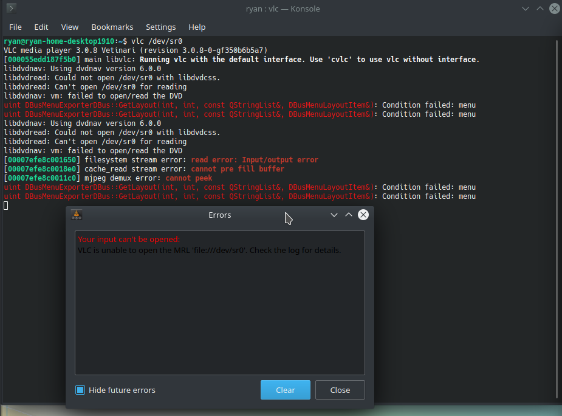Image resolution: width=562 pixels, height=416 pixels.
Task: Click the 'VLC is unable to open the MRL' message
Action: (x=210, y=250)
